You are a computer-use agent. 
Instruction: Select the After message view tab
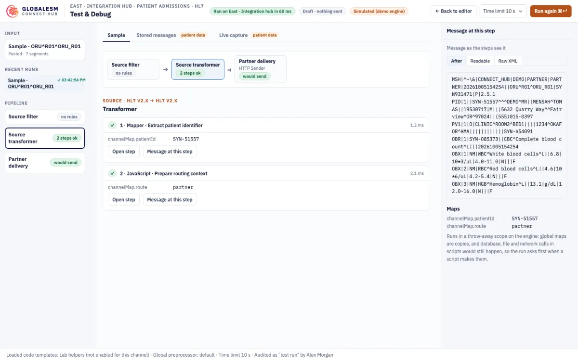tap(457, 61)
